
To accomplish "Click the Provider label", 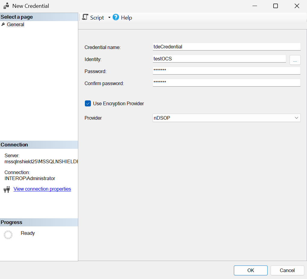I will click(x=93, y=118).
